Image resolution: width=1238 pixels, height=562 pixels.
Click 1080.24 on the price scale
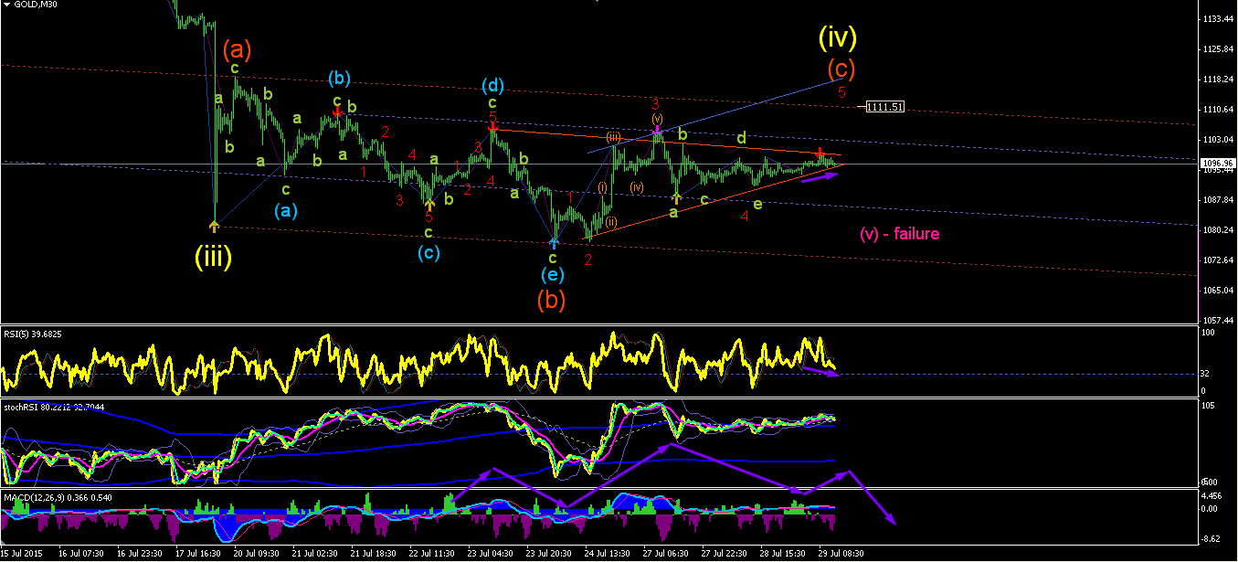point(1217,229)
